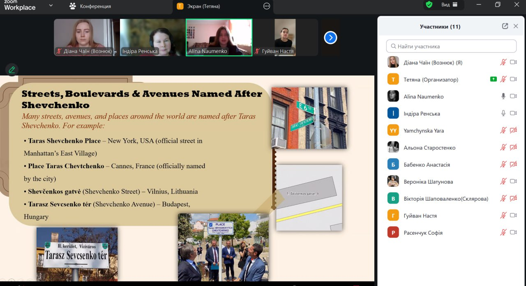Open the Zoom Workplace dropdown chevron
The image size is (526, 286).
click(51, 6)
